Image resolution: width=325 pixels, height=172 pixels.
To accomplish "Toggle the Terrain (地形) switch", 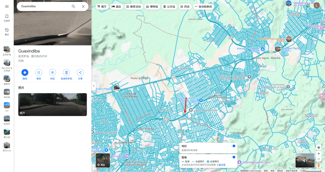I will [233, 146].
